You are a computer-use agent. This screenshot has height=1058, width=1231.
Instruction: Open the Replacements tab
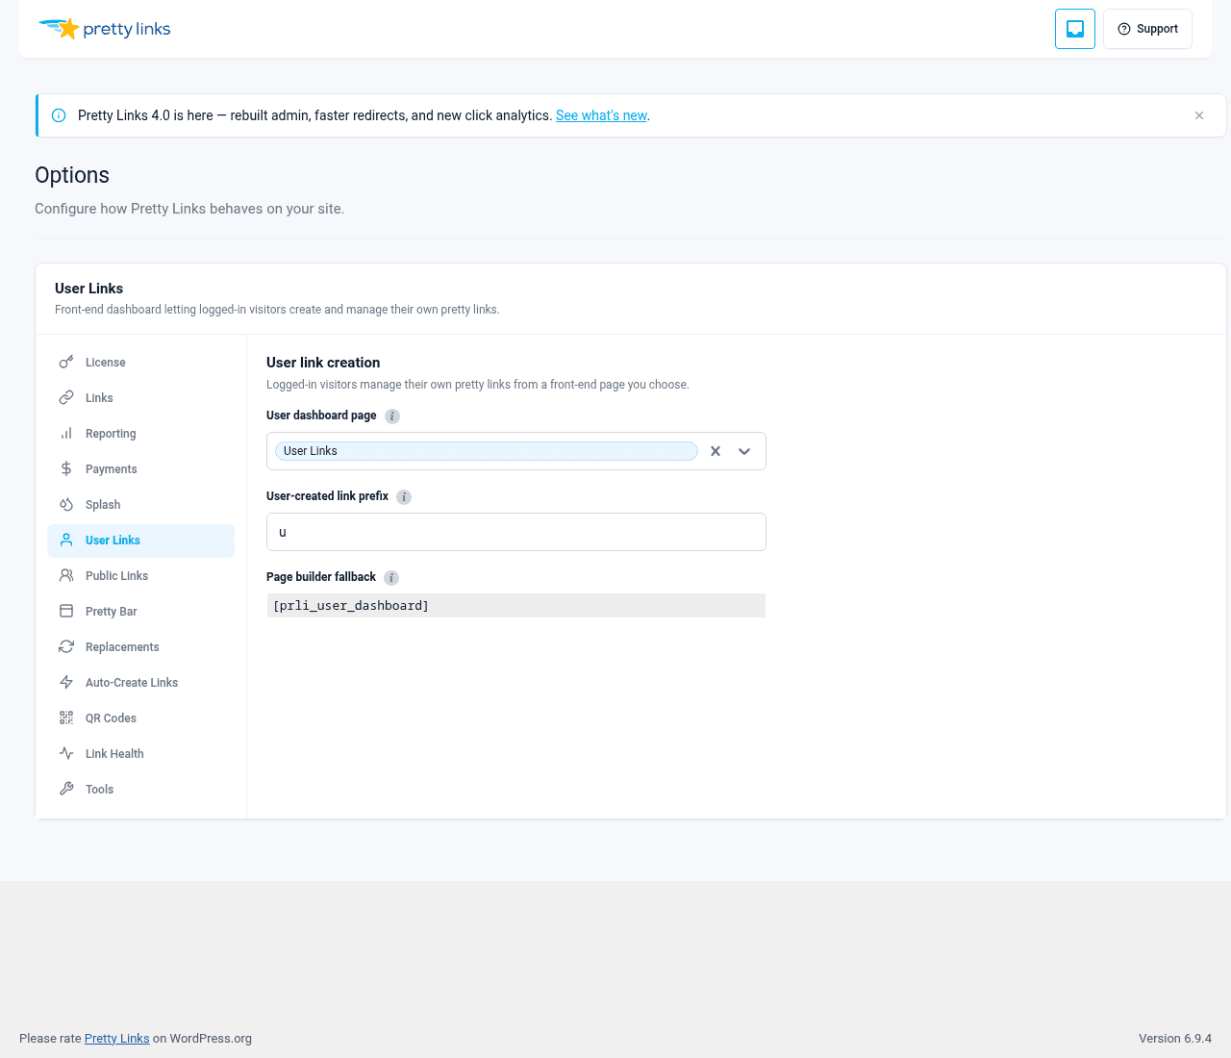point(140,647)
